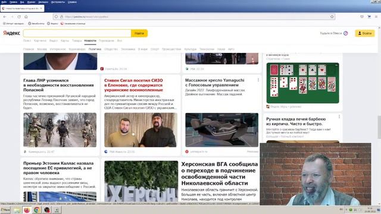
Task: Click the tracking protection shield in address bar
Action: click(x=56, y=17)
